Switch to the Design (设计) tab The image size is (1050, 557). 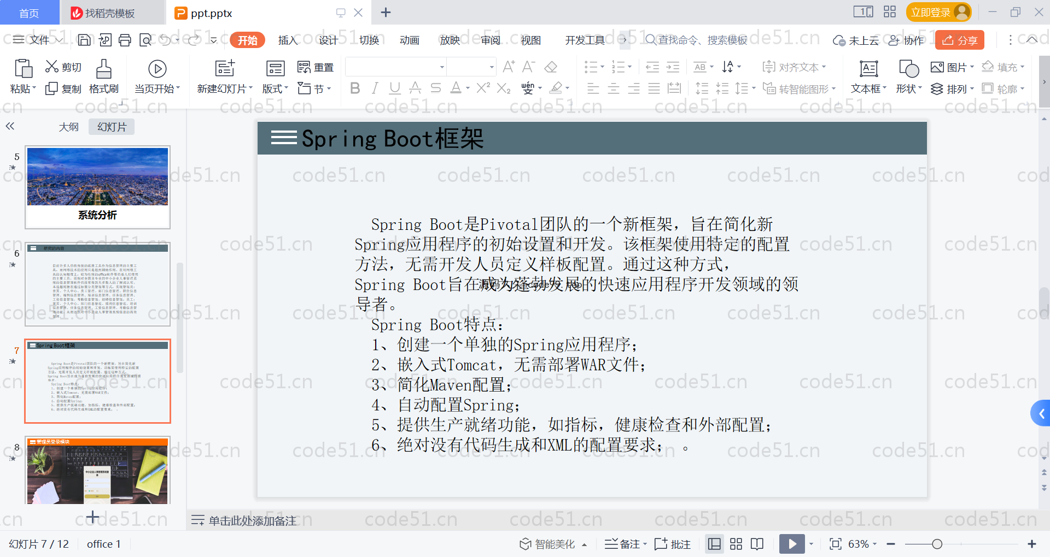click(328, 40)
